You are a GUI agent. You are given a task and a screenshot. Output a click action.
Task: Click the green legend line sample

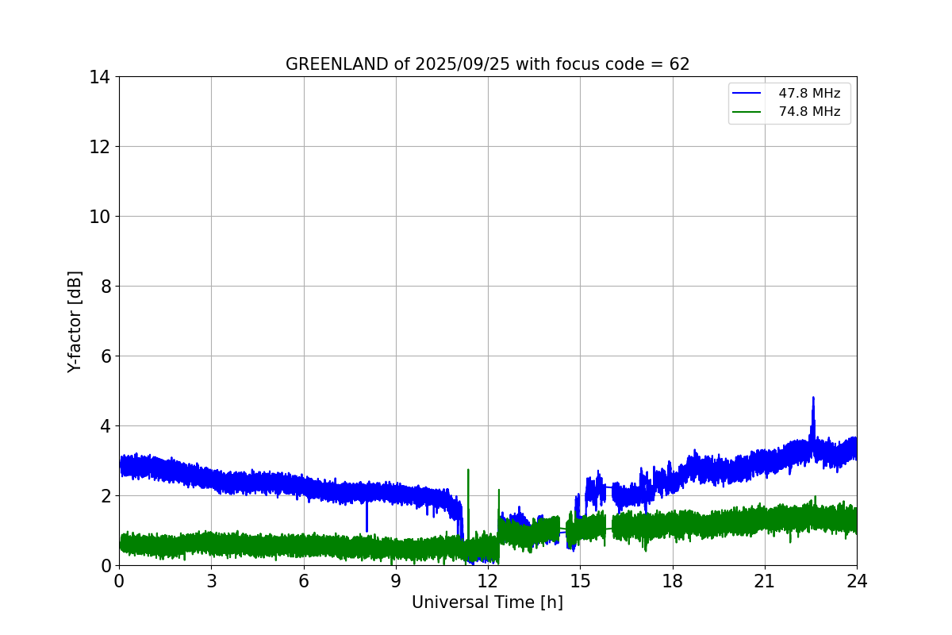(748, 112)
